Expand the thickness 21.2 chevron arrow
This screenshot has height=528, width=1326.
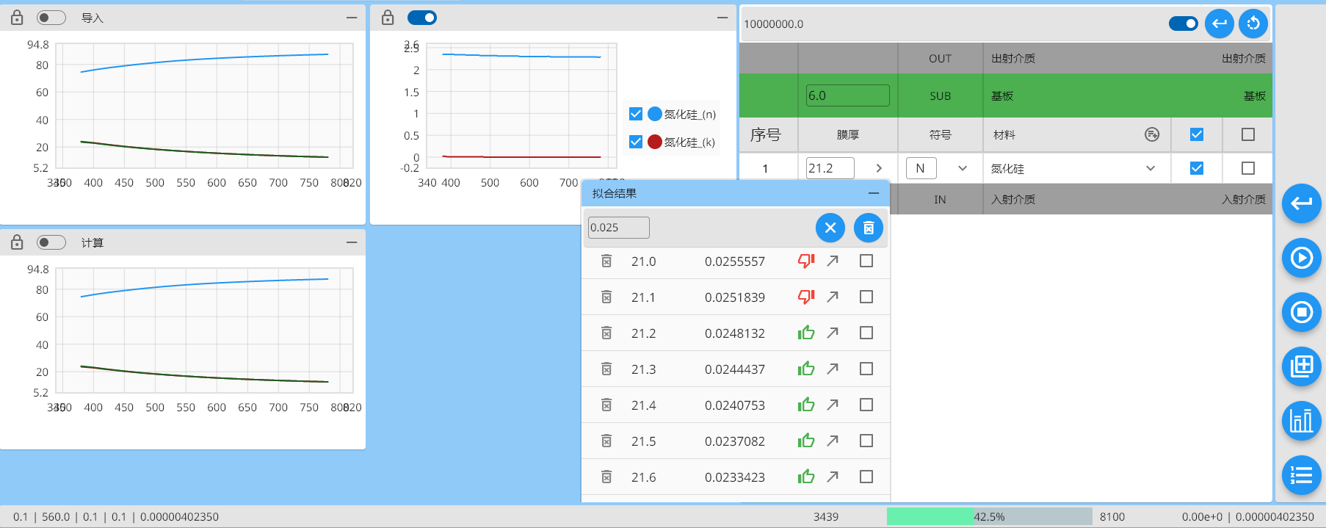pyautogui.click(x=879, y=168)
